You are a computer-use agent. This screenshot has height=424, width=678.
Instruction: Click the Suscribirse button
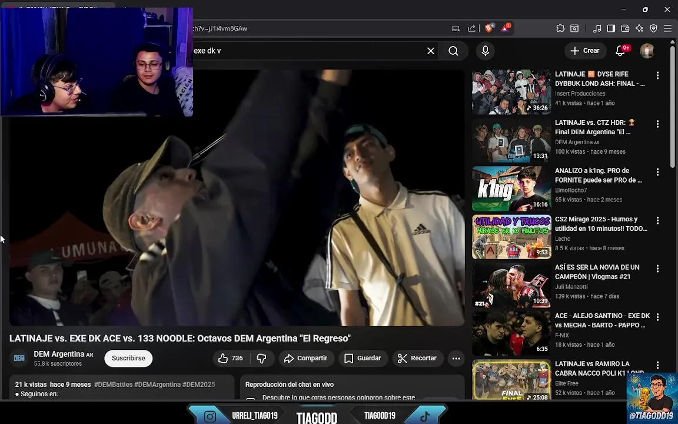click(x=128, y=358)
